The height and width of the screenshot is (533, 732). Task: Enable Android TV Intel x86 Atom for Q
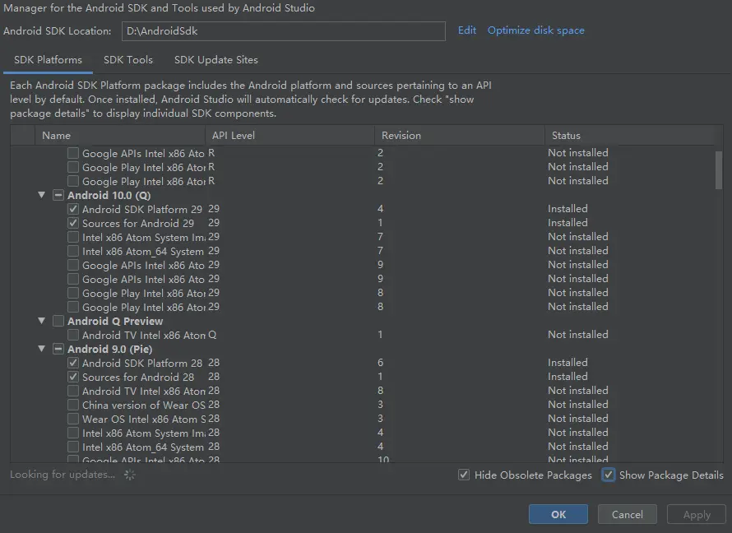74,336
